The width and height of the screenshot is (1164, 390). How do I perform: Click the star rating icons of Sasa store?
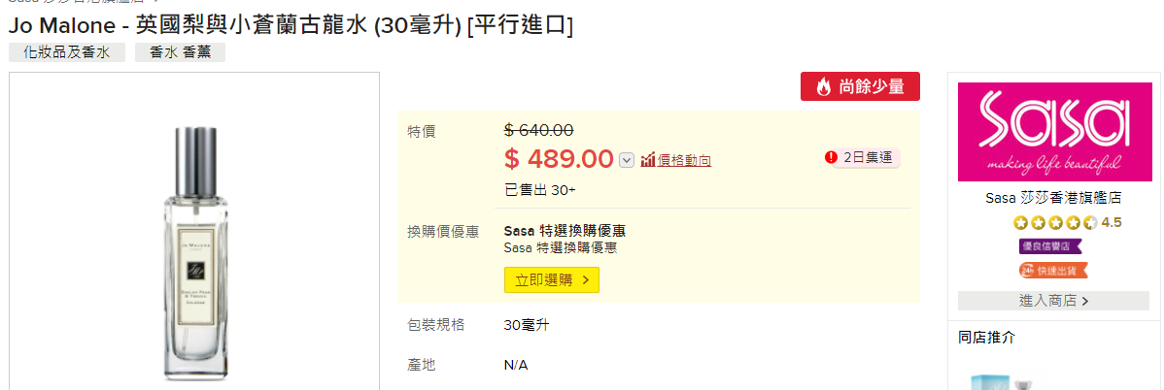tap(1055, 222)
